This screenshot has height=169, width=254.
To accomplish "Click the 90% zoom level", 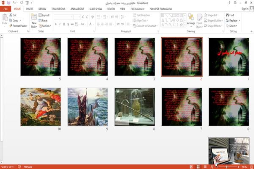I will (244, 167).
